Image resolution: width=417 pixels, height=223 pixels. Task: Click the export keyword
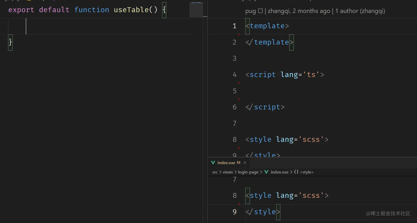(21, 10)
